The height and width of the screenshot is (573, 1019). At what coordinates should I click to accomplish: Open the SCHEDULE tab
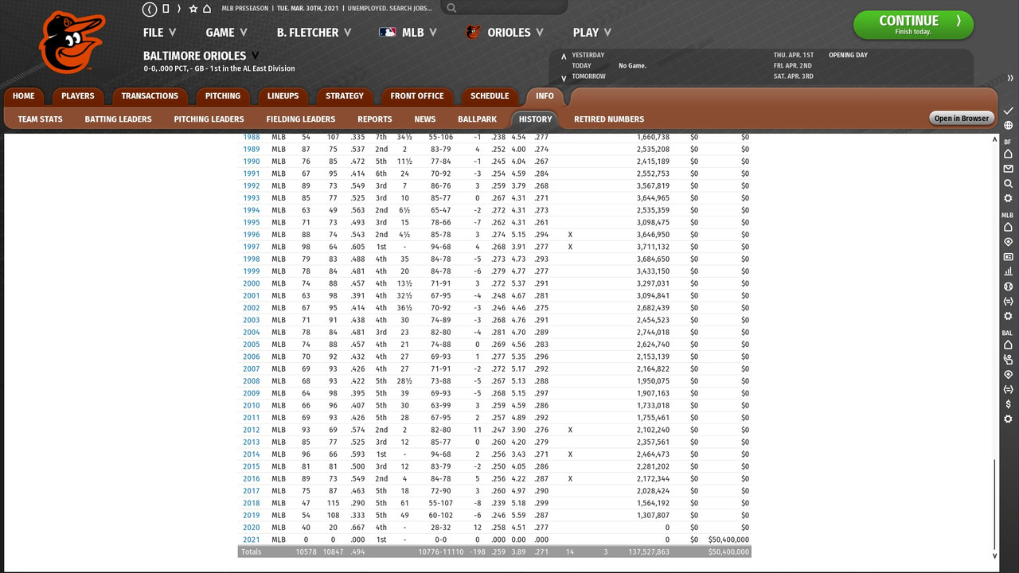point(490,96)
